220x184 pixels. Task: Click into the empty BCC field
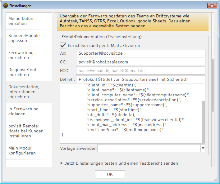pos(140,71)
